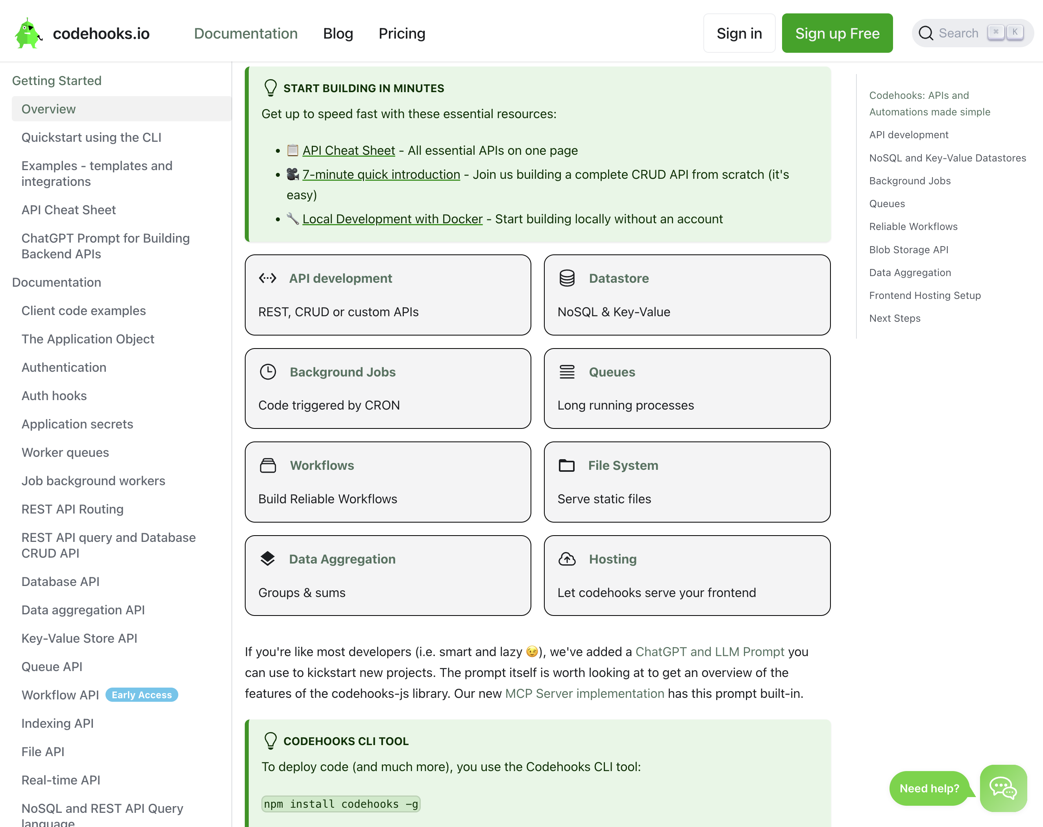Select Workflow API in the sidebar
The image size is (1043, 827).
pos(61,695)
